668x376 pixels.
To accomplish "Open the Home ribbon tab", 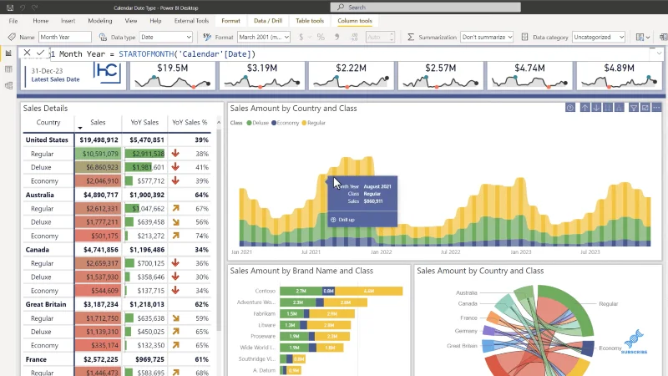I will [40, 20].
